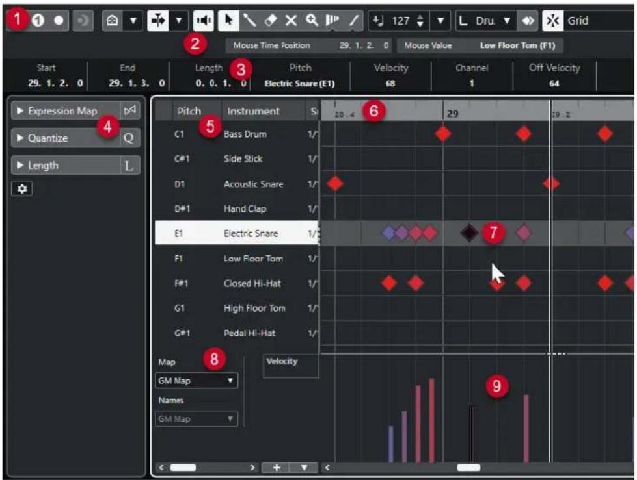Click the Quantize Q icon in the inspector

[x=129, y=138]
